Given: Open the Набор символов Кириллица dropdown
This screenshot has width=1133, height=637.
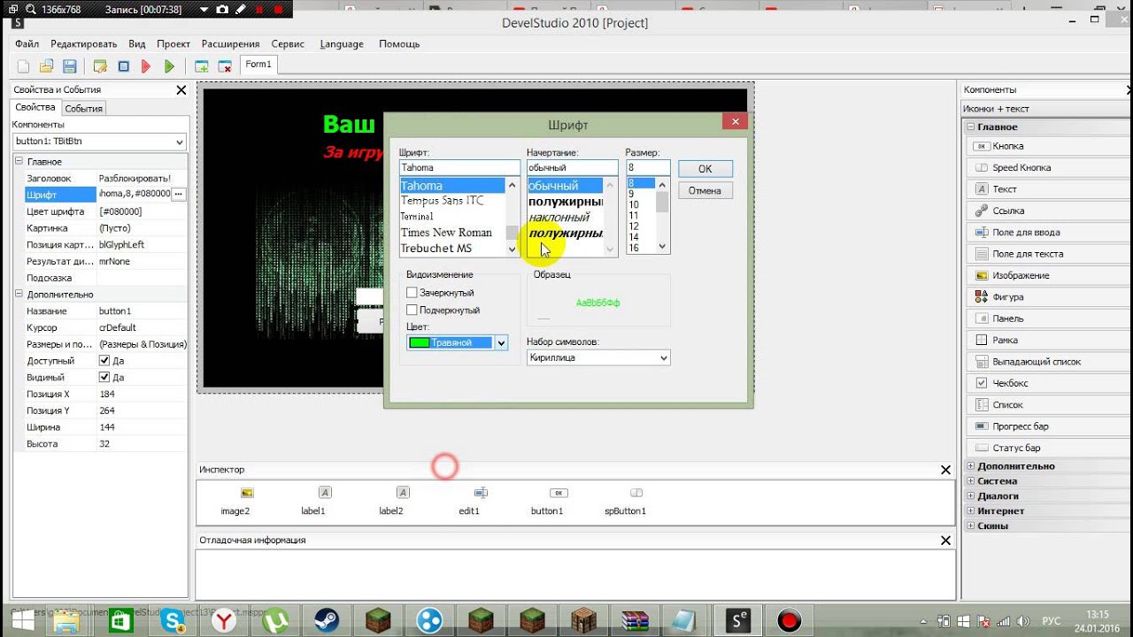Looking at the screenshot, I should [664, 357].
